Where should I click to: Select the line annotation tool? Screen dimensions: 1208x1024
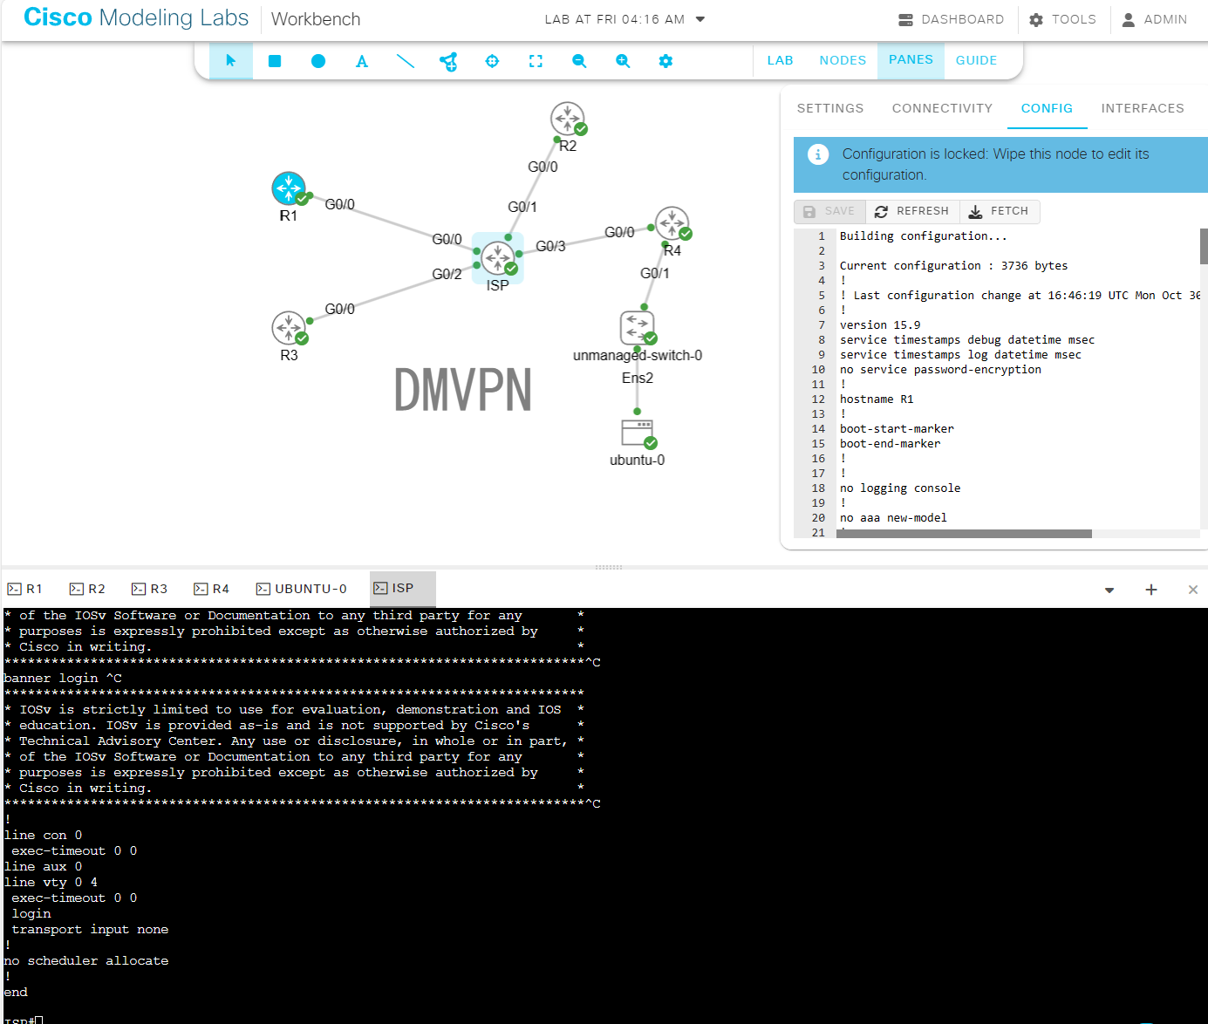pyautogui.click(x=406, y=61)
